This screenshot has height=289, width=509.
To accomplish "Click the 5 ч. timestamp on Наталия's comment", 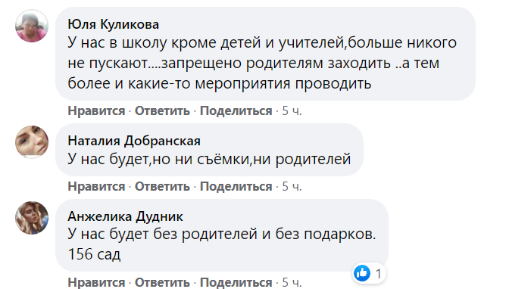I will pyautogui.click(x=292, y=187).
